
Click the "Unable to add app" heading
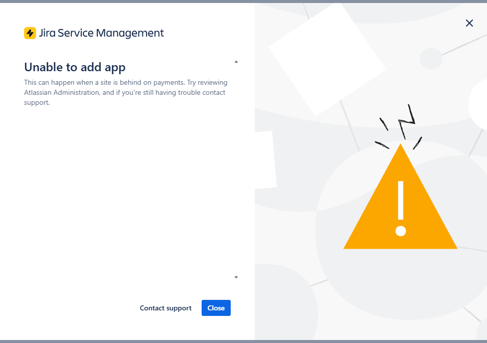pyautogui.click(x=75, y=67)
